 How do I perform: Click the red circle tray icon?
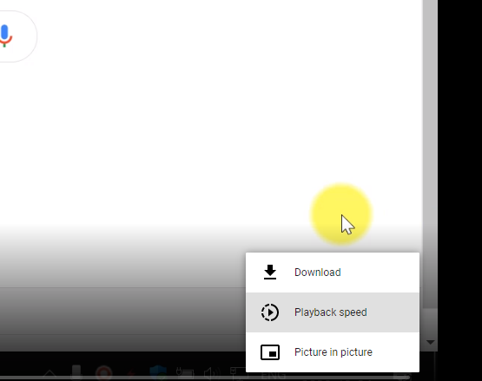click(103, 372)
